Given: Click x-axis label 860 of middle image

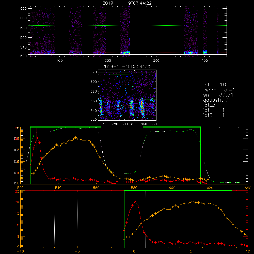Looking at the screenshot, I should [154, 124].
